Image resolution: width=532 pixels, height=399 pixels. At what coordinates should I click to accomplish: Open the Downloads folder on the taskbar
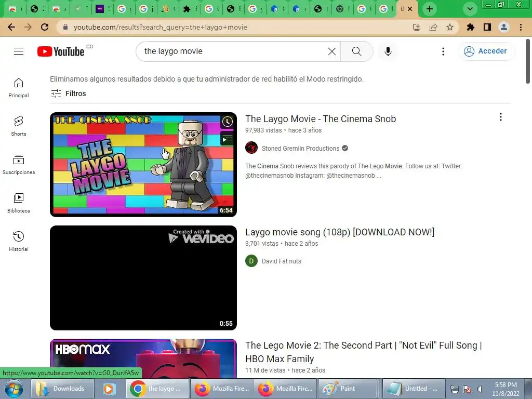coord(62,389)
